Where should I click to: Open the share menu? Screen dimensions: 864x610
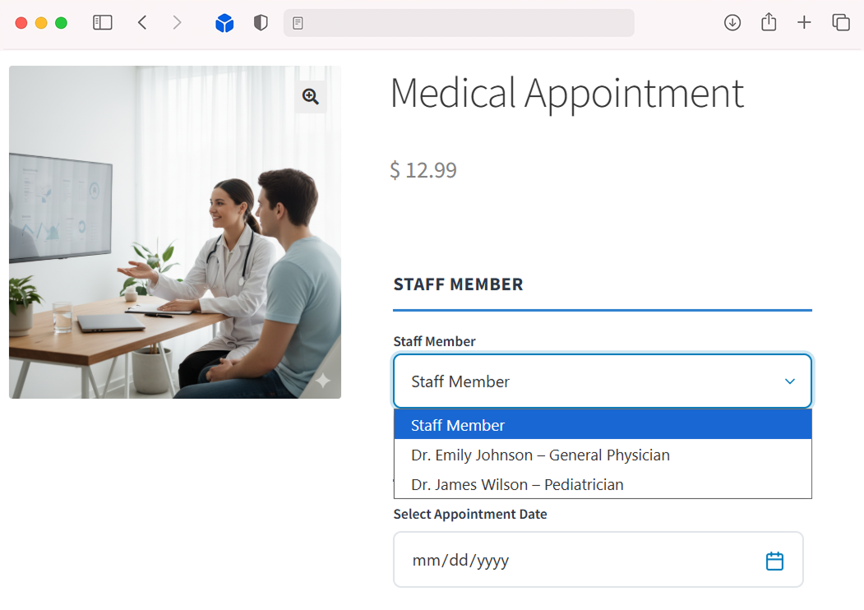tap(769, 23)
